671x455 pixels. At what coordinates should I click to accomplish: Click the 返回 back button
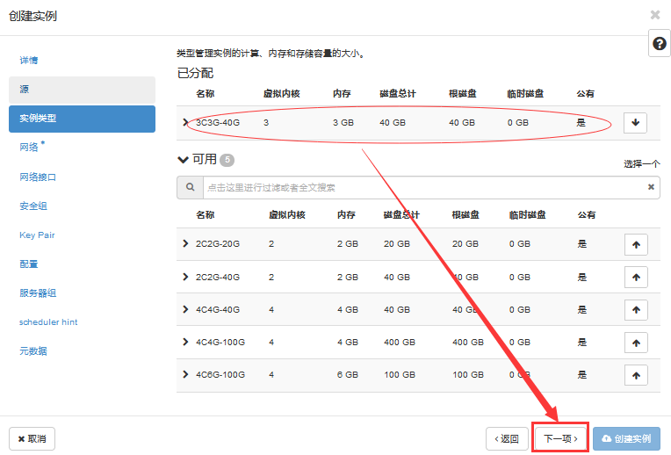click(x=507, y=438)
